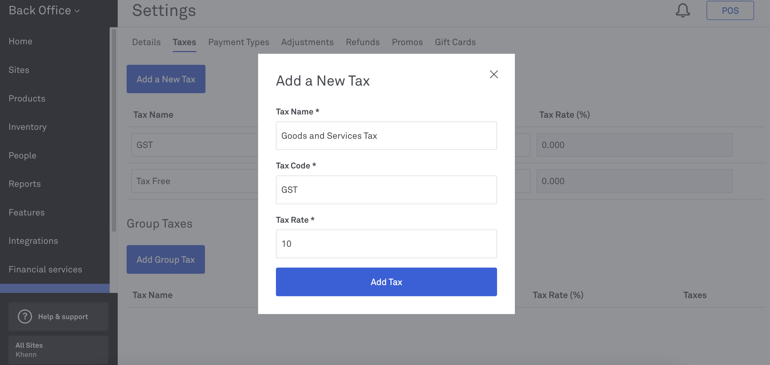Click the sidebar vertical scrollbar

(114, 130)
